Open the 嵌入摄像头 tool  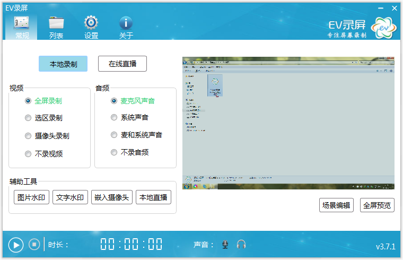click(112, 197)
